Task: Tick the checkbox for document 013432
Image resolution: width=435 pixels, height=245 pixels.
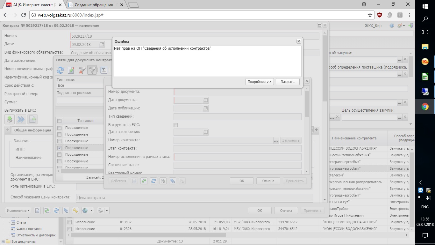Action: (x=69, y=222)
